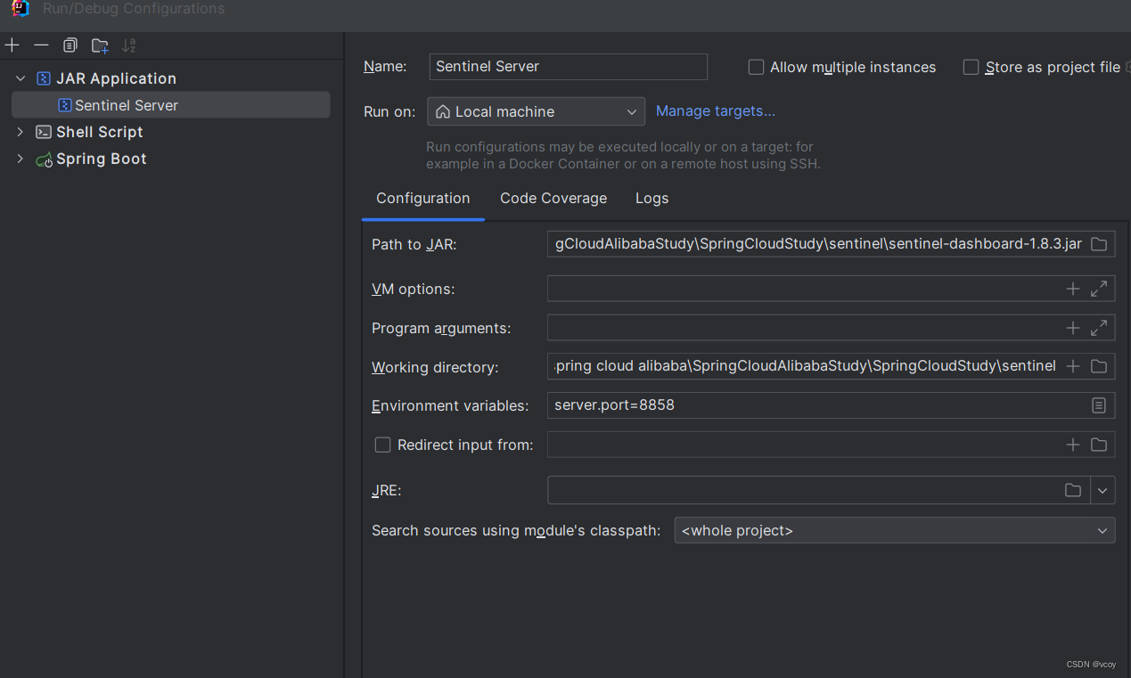
Task: Toggle Redirect input from checkbox
Action: click(x=383, y=445)
